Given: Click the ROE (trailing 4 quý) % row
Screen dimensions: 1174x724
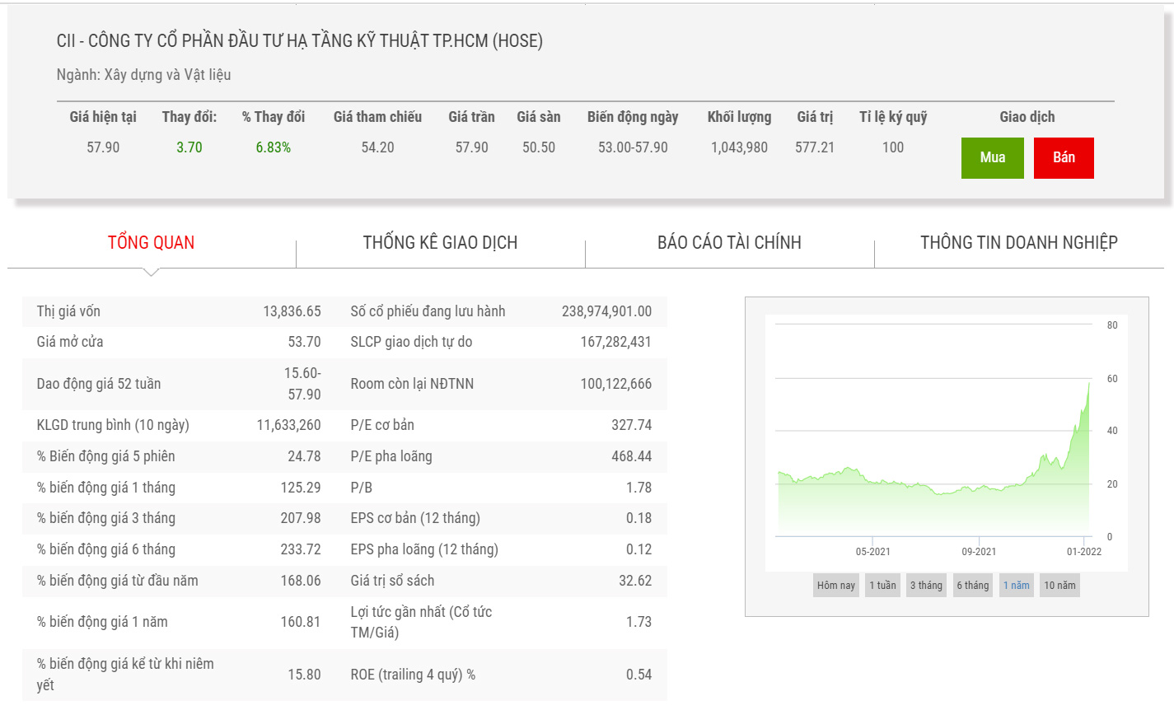Looking at the screenshot, I should coord(501,675).
